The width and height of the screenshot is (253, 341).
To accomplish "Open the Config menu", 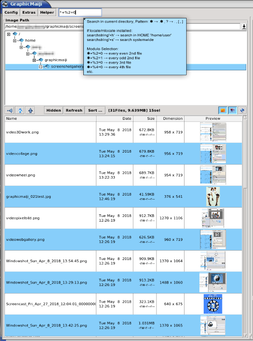I will pyautogui.click(x=11, y=12).
